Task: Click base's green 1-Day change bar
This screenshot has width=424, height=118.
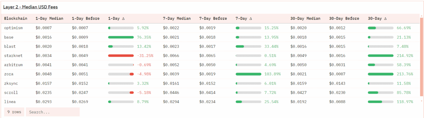Action: [x=121, y=37]
